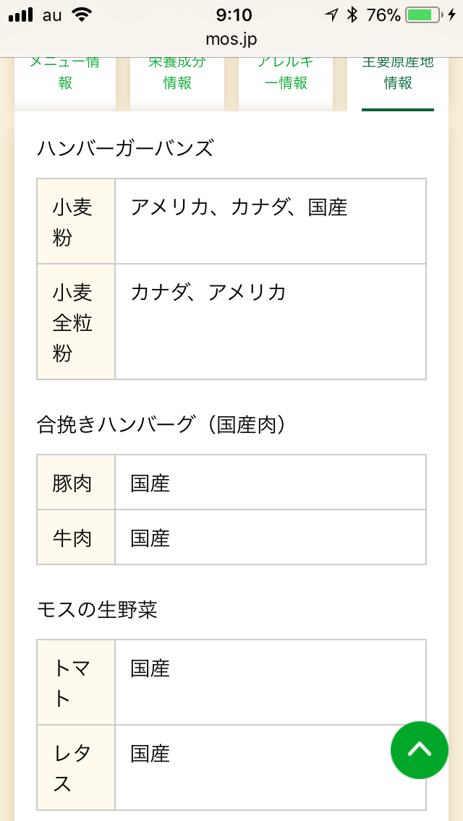Tap the アメリカ、カナダ、国産 cell
Viewport: 463px width, 821px height.
pos(271,221)
